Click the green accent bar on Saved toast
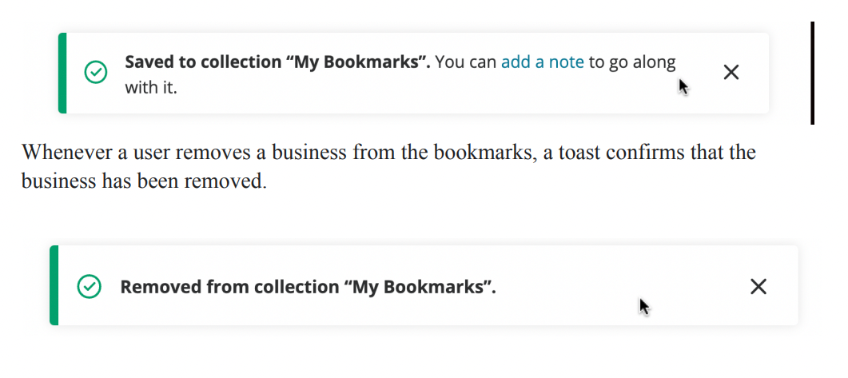The image size is (848, 378). [x=62, y=73]
